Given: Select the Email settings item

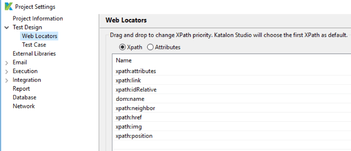Looking at the screenshot, I should point(20,62).
